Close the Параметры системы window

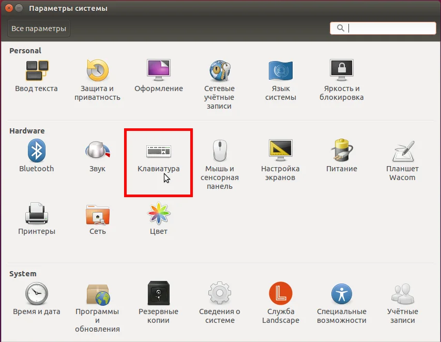(9, 8)
